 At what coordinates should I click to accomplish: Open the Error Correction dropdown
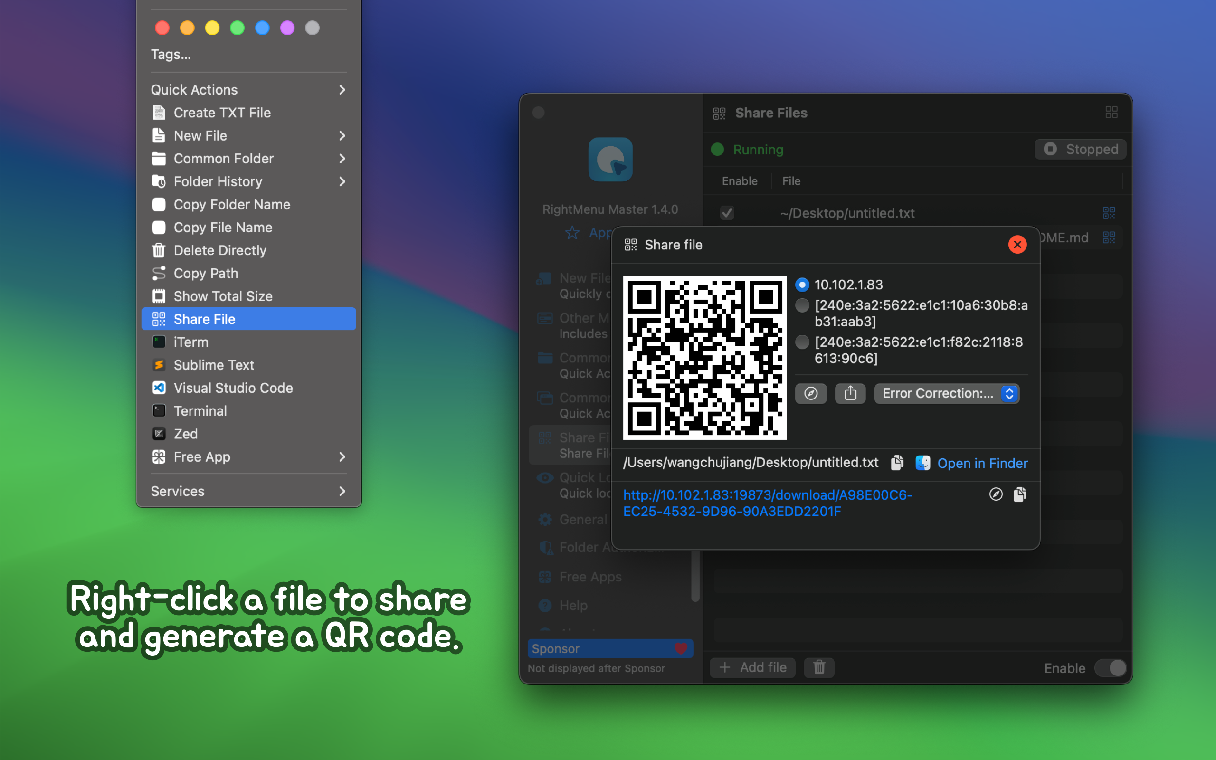pos(947,393)
